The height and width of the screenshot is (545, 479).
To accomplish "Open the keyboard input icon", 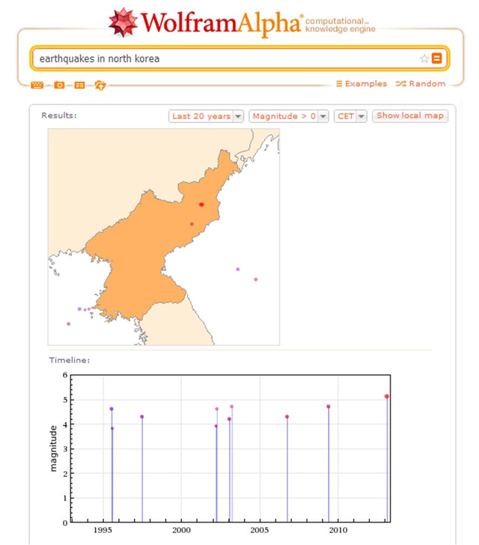I will (37, 85).
